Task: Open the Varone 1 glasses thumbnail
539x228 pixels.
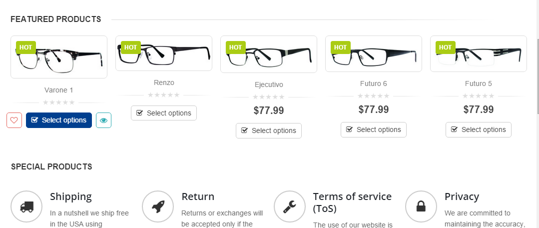Action: tap(60, 59)
